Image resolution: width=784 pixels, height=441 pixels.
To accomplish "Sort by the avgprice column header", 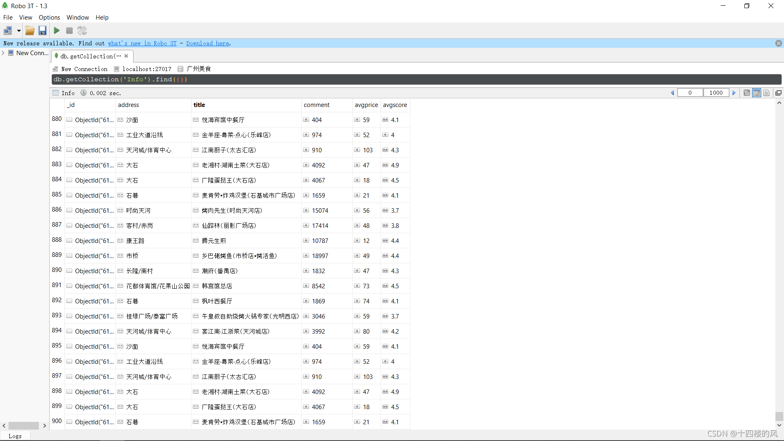I will [x=366, y=105].
